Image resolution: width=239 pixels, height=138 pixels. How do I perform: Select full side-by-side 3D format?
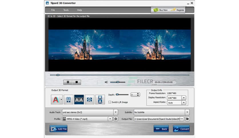point(79,100)
